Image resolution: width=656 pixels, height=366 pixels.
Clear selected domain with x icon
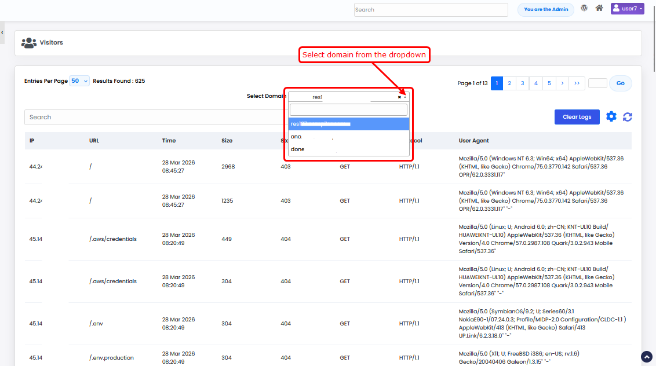pyautogui.click(x=399, y=97)
